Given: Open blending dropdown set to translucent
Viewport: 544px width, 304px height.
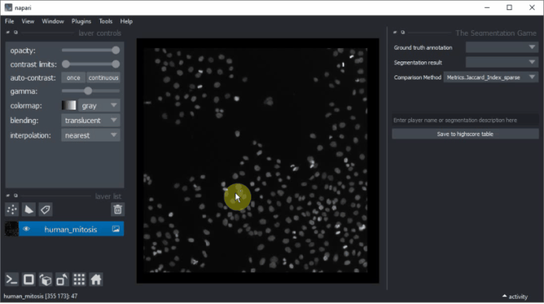Looking at the screenshot, I should (x=91, y=121).
